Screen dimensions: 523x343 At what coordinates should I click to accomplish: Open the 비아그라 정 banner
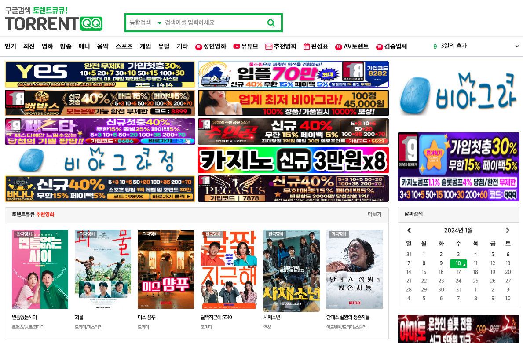(100, 160)
